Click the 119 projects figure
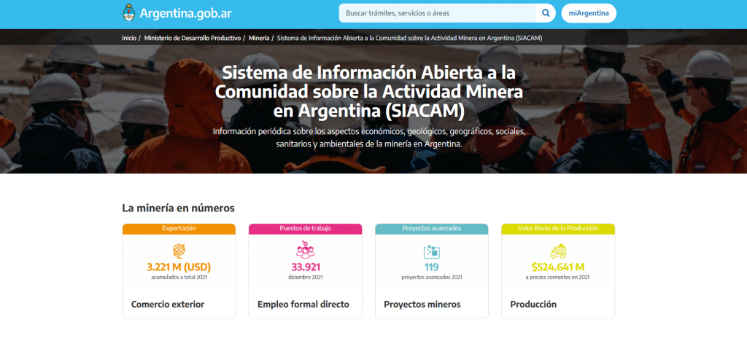Image resolution: width=747 pixels, height=352 pixels. (x=432, y=267)
